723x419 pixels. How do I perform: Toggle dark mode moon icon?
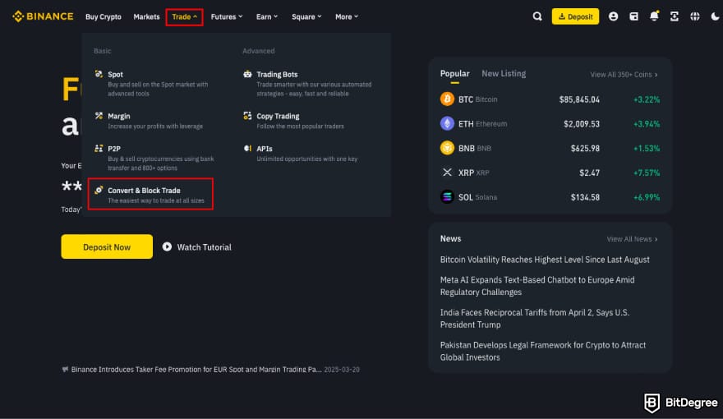(x=715, y=16)
